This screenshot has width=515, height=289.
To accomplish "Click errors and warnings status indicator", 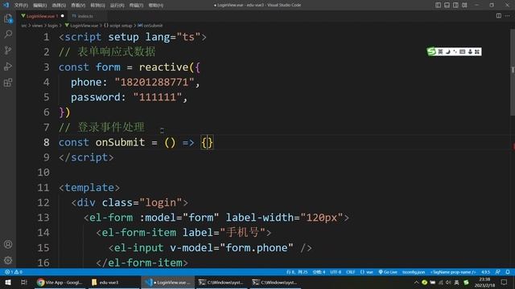I will pyautogui.click(x=14, y=272).
